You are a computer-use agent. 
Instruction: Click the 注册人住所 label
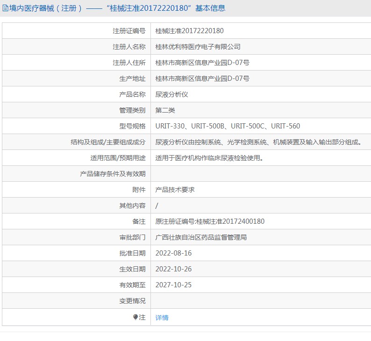point(129,63)
